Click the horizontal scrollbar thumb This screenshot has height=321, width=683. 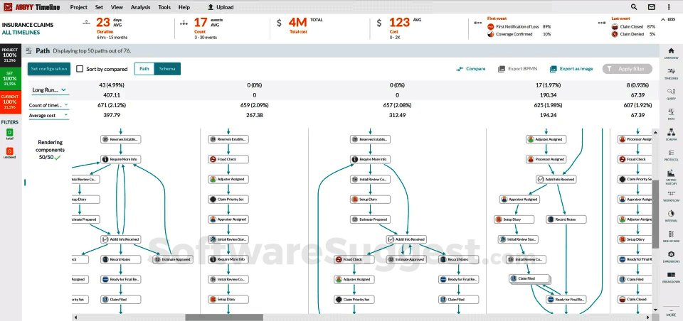(x=224, y=317)
